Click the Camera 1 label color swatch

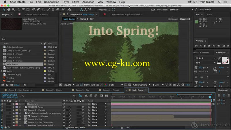tap(16, 104)
